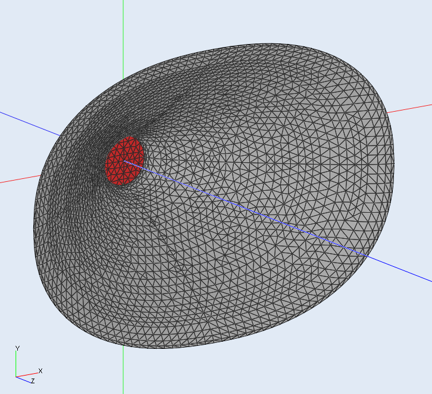The image size is (432, 394).
Task: Click the XYZ axis orientation triad
Action: pos(29,364)
